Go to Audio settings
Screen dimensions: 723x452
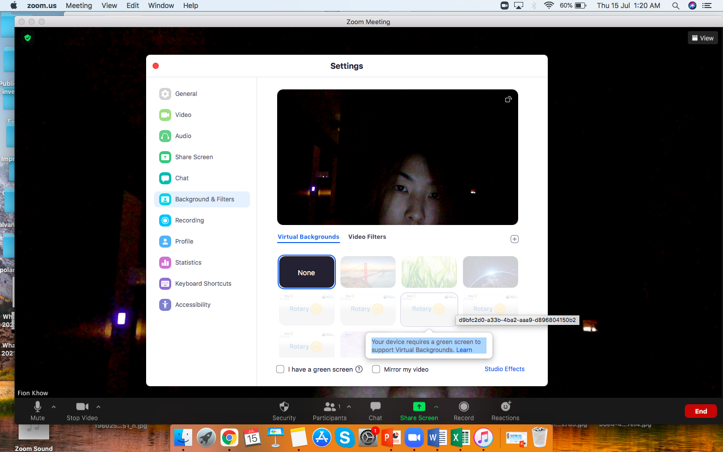tap(202, 136)
